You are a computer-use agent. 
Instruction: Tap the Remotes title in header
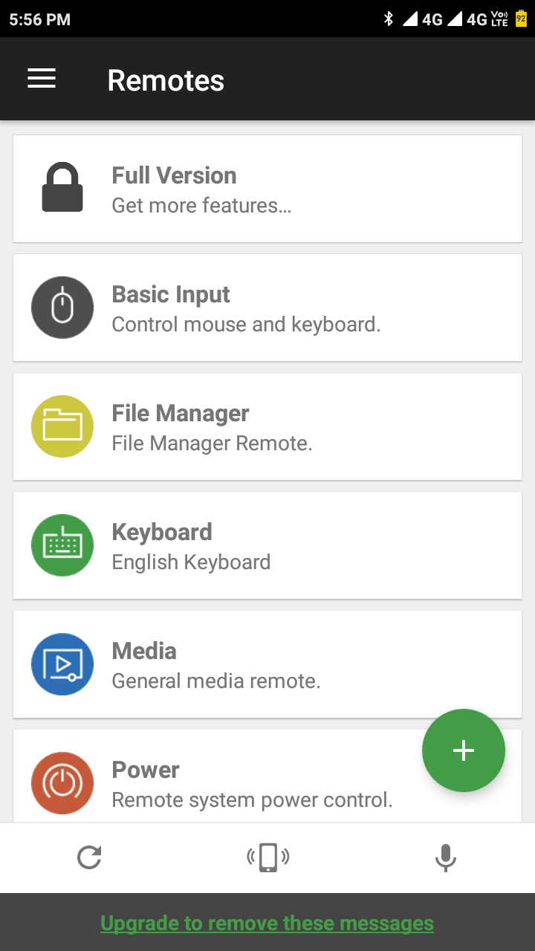coord(166,80)
